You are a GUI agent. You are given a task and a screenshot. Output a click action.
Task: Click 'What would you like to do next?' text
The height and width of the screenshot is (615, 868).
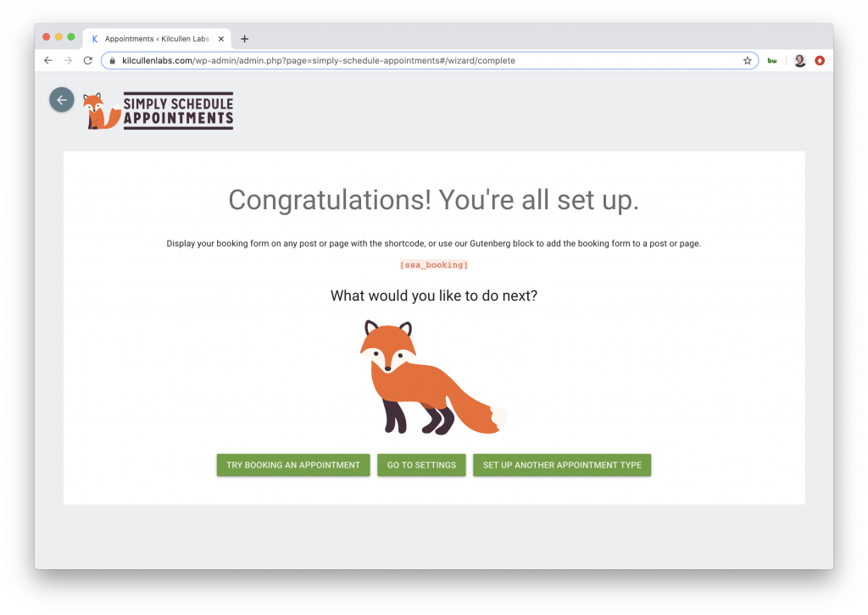click(x=434, y=296)
